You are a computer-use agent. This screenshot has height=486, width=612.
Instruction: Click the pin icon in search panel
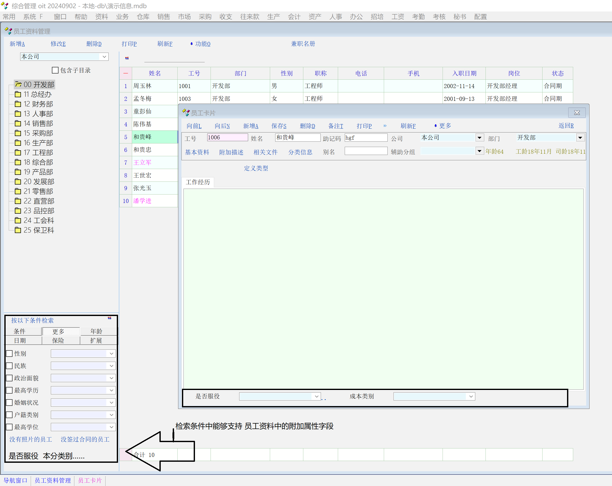point(110,318)
